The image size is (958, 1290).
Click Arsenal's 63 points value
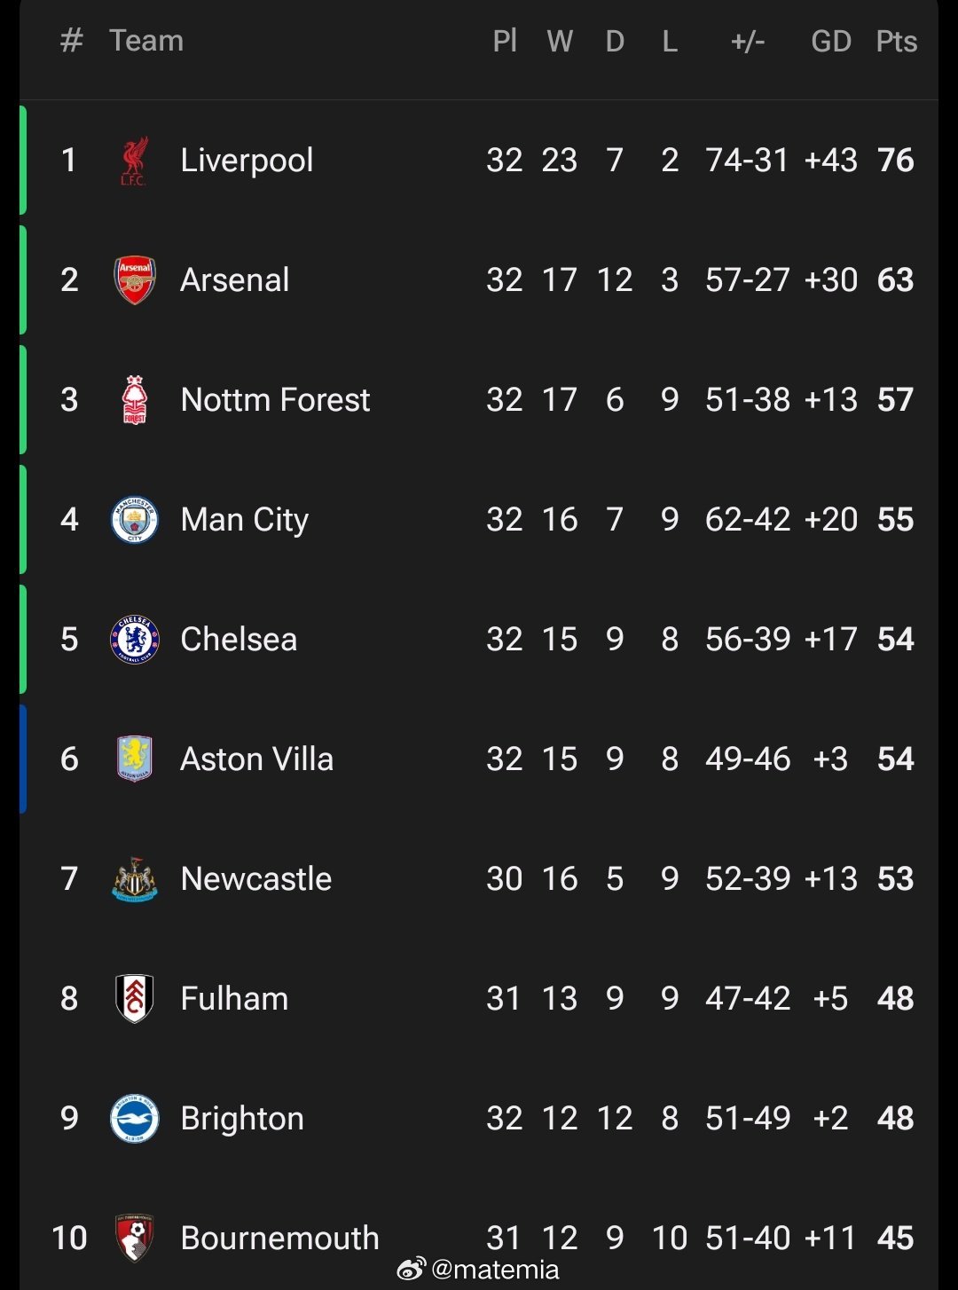coord(895,280)
